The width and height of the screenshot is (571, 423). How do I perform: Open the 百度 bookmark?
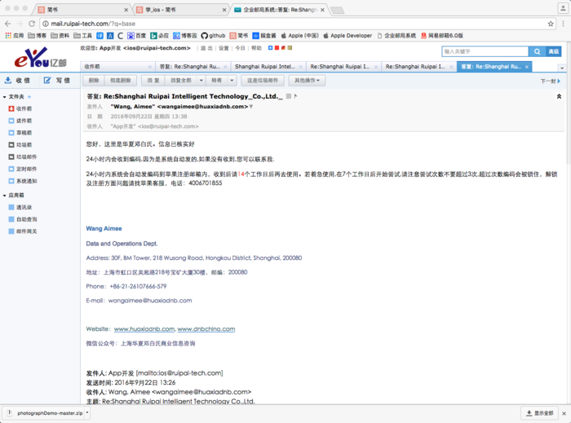[136, 36]
